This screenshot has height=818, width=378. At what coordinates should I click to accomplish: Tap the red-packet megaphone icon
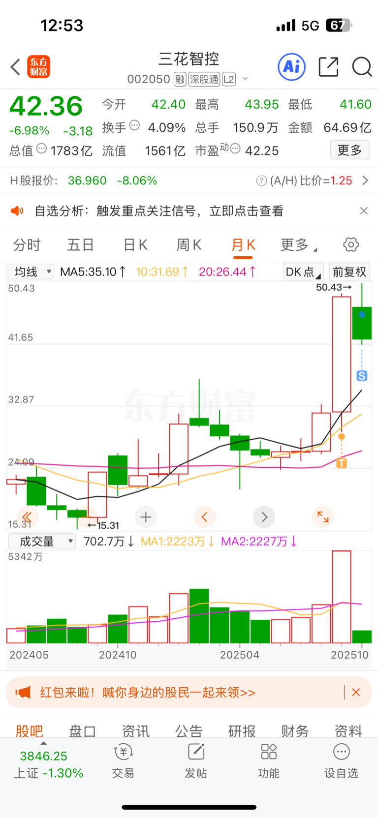(x=23, y=693)
